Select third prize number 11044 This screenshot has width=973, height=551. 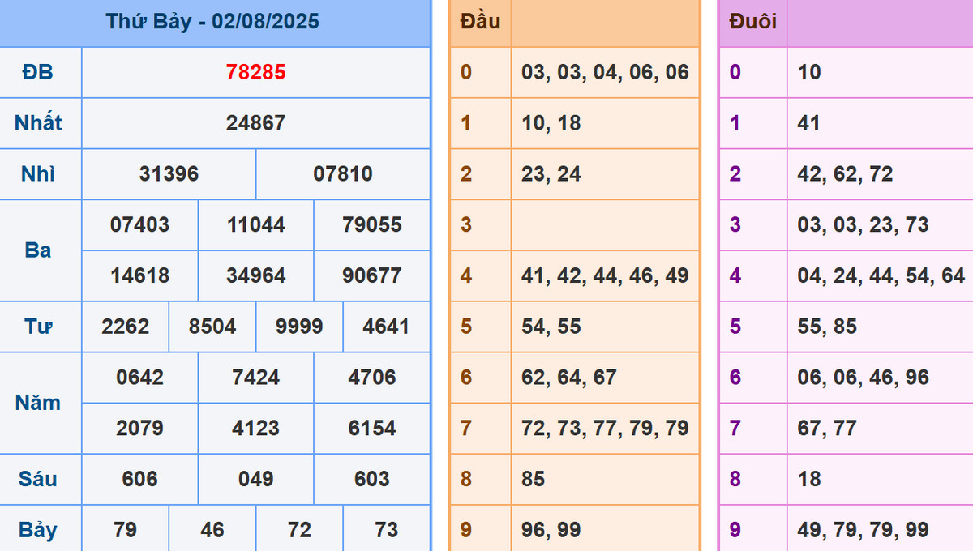coord(255,224)
